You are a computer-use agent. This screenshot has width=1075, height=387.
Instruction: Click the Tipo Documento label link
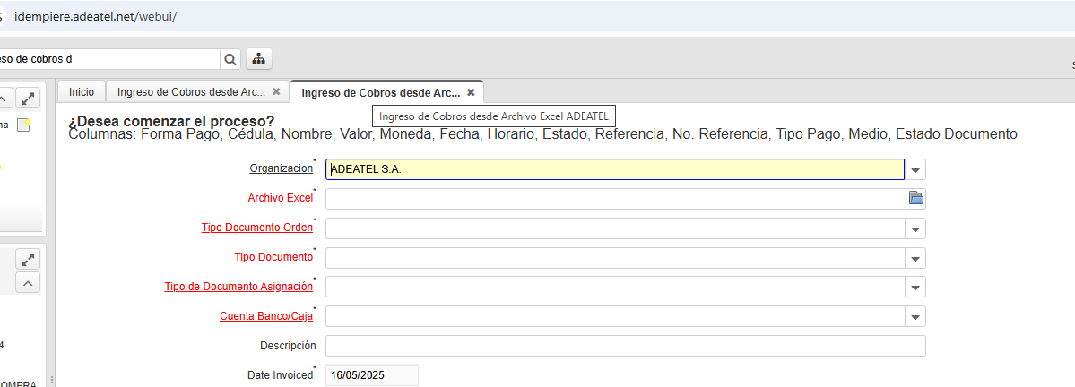(273, 257)
